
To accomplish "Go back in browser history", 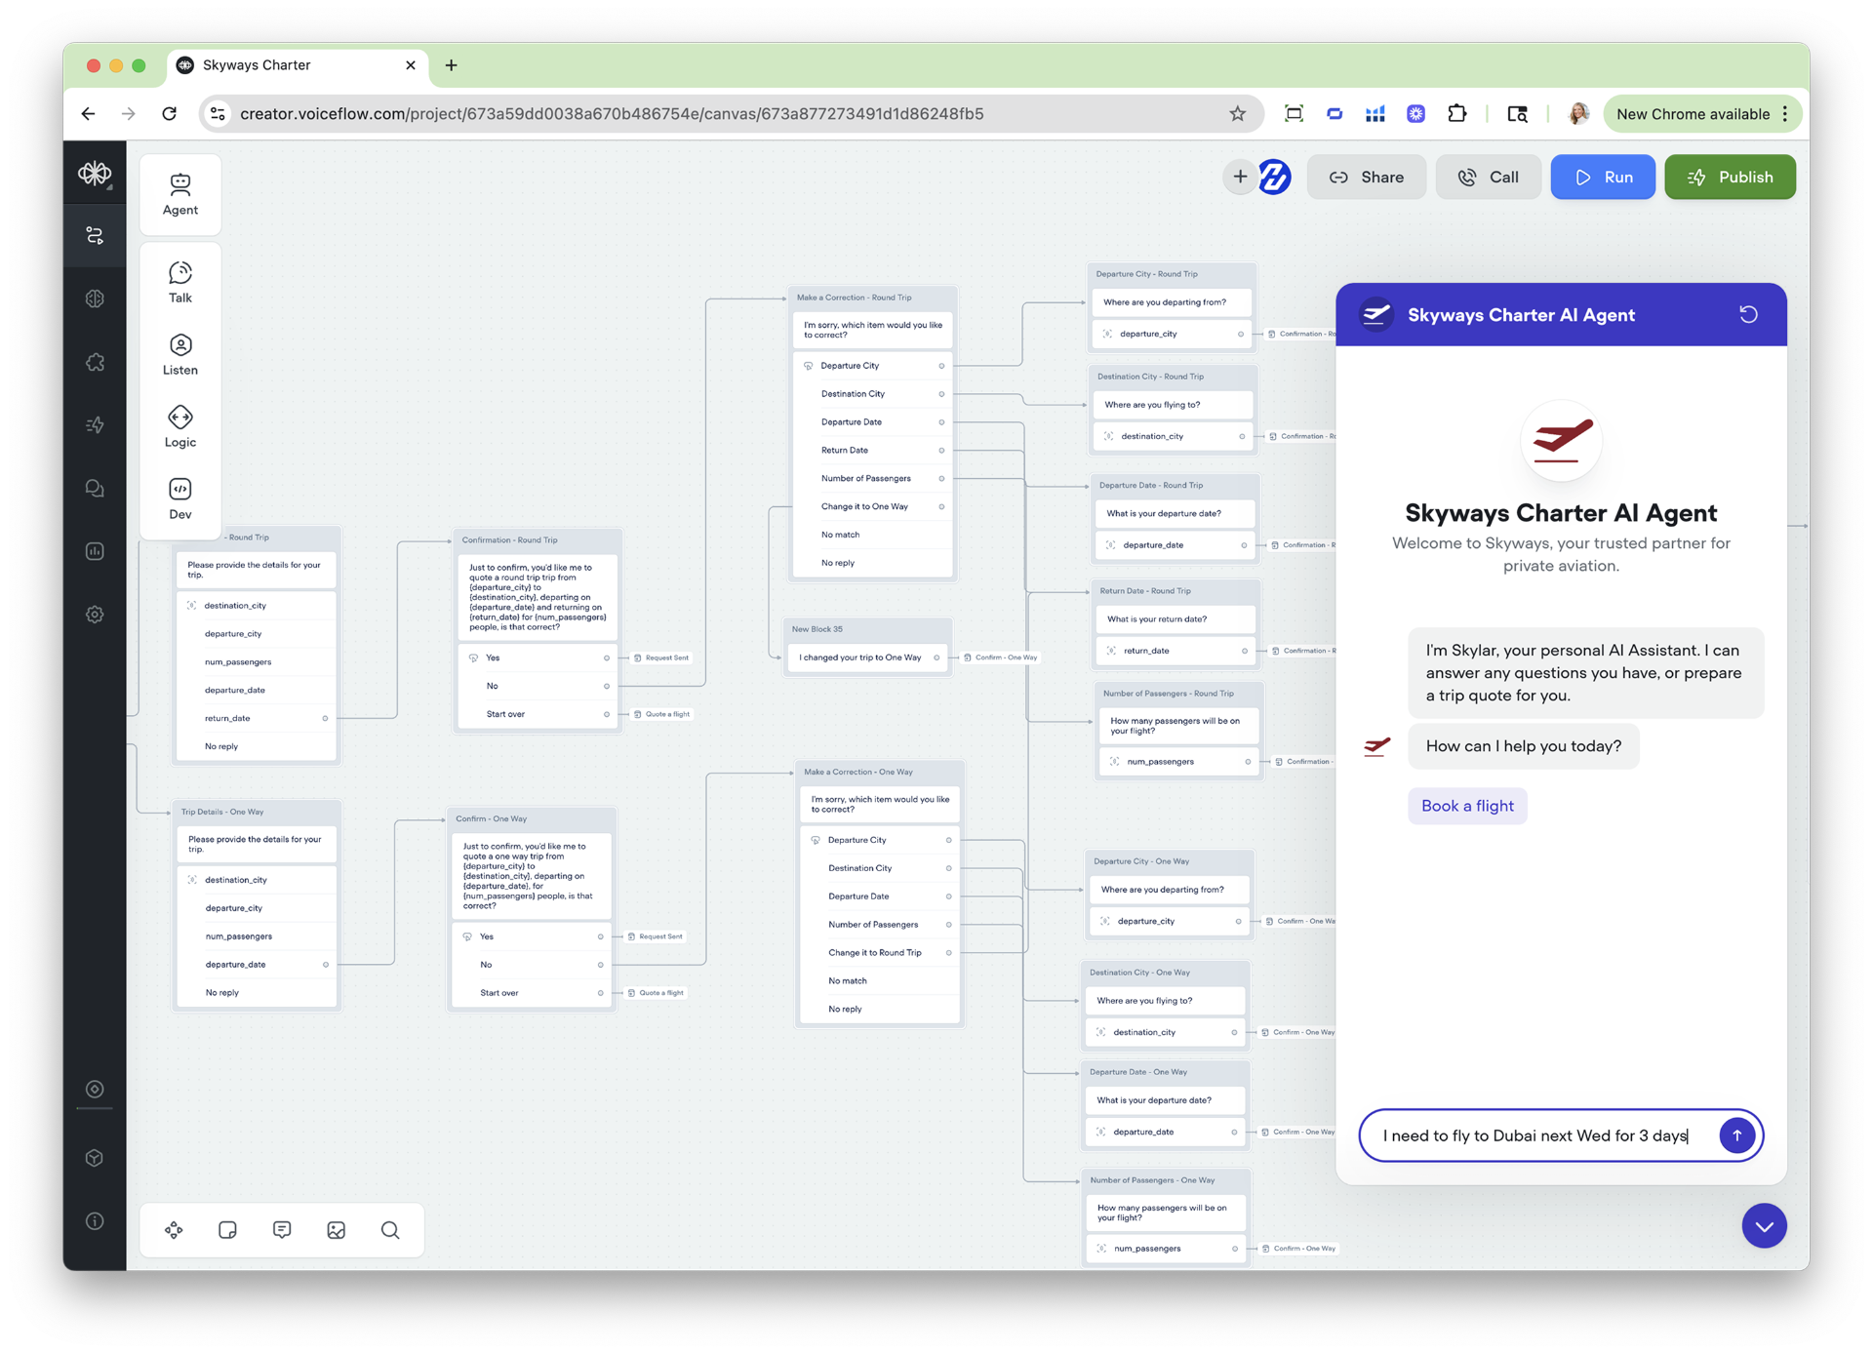I will [89, 114].
